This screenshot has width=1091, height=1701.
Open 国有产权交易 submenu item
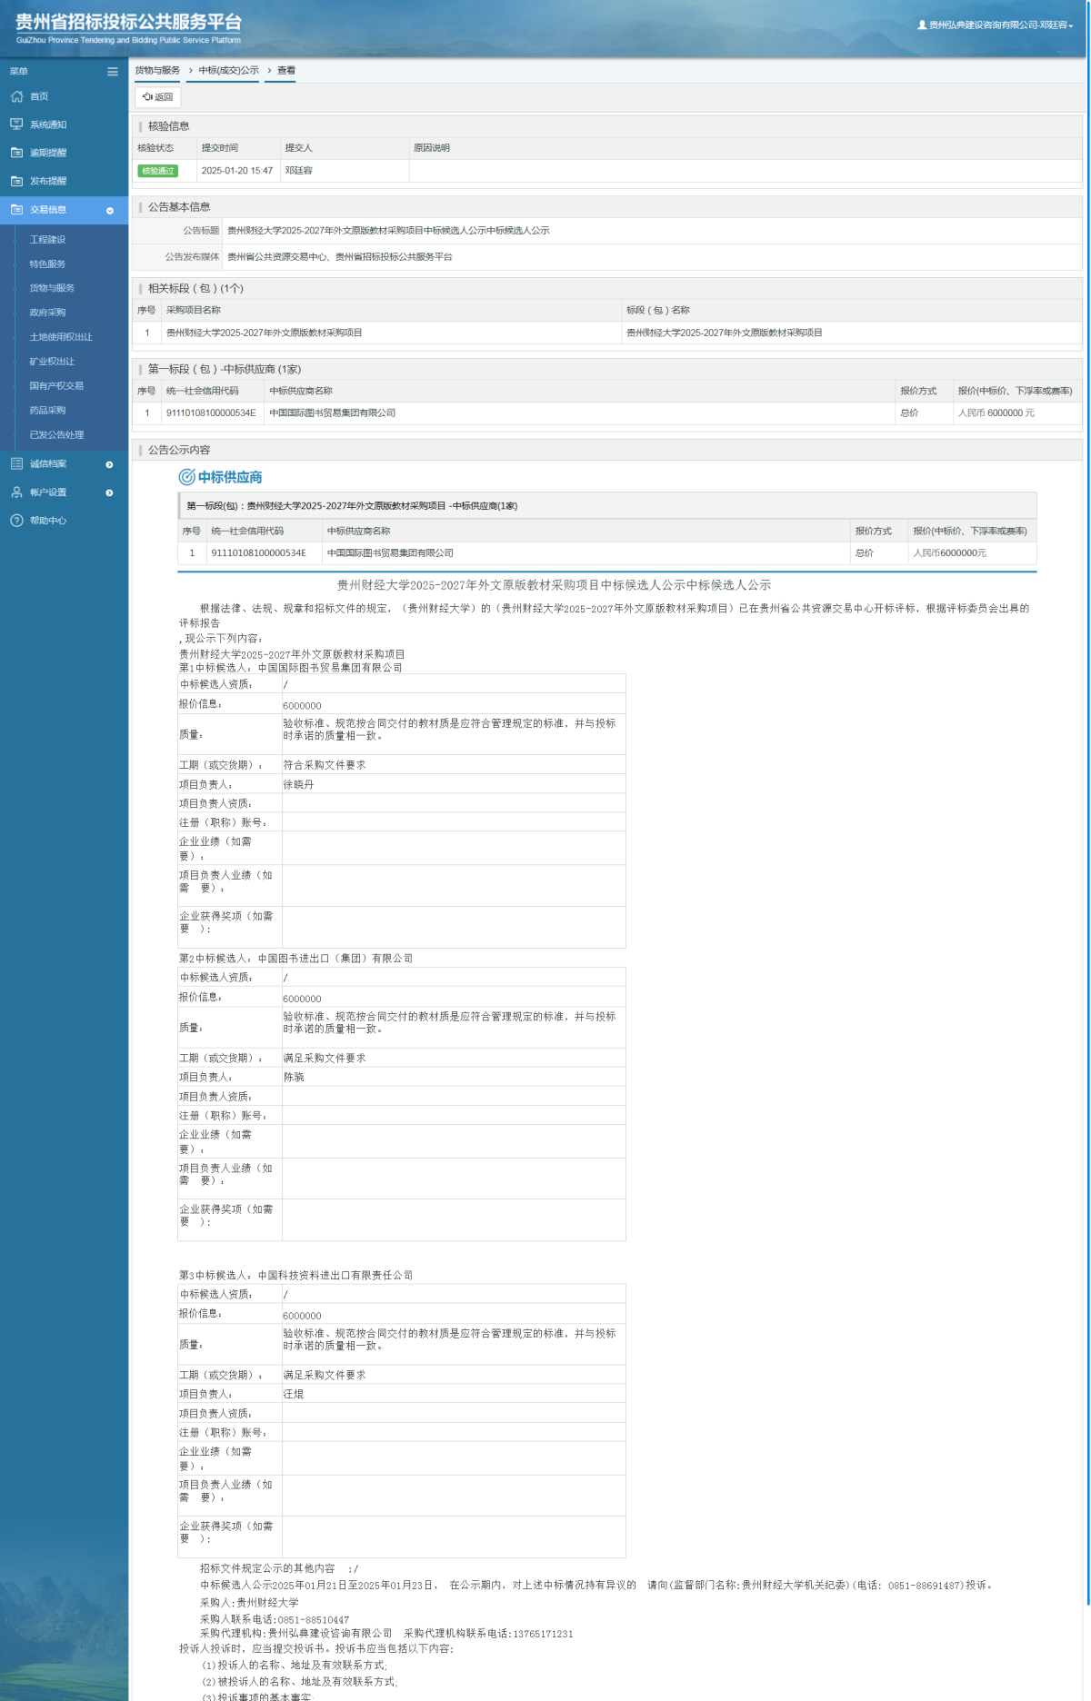[56, 386]
